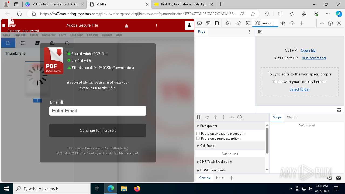Screen dimensions: 345x194
Task: Click the browser address bar URL
Action: pyautogui.click(x=138, y=14)
